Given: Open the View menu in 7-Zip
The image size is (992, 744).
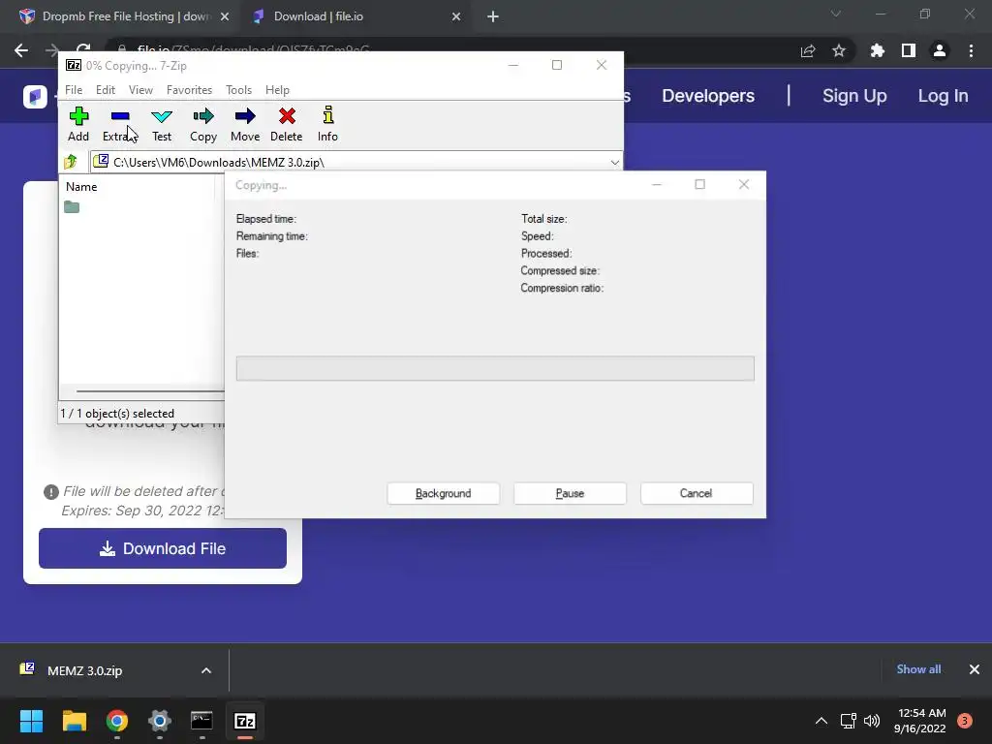Looking at the screenshot, I should coord(140,90).
